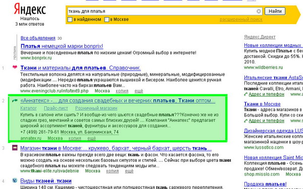Click the annatex.ru URL
303x189 pixels.
click(x=31, y=138)
